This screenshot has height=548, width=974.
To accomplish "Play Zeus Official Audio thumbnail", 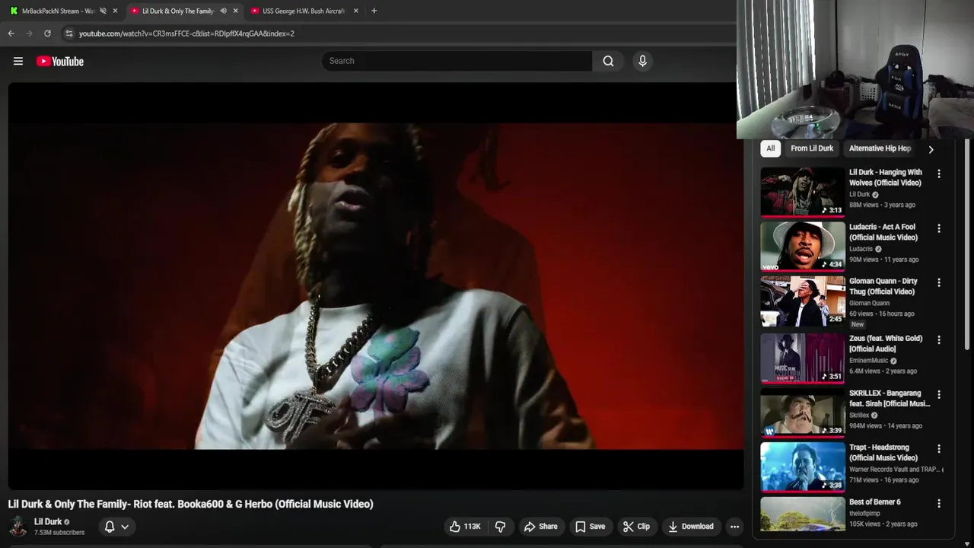I will (803, 358).
